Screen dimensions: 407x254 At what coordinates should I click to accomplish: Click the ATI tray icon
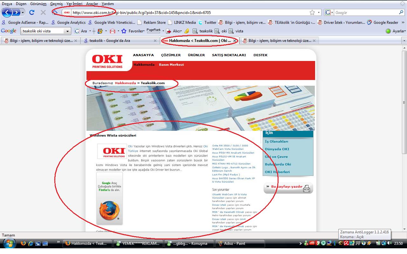(312, 244)
